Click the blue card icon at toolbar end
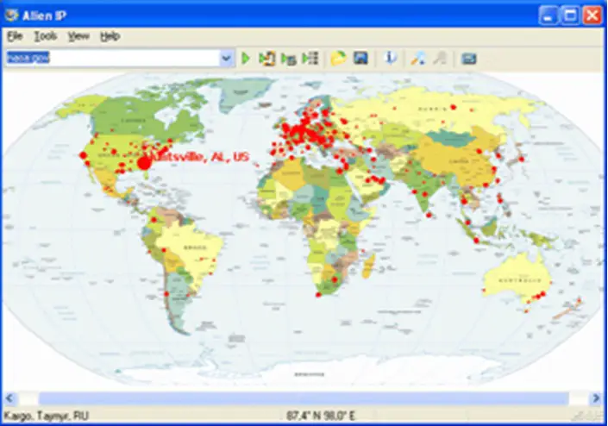The width and height of the screenshot is (608, 426). coord(469,59)
